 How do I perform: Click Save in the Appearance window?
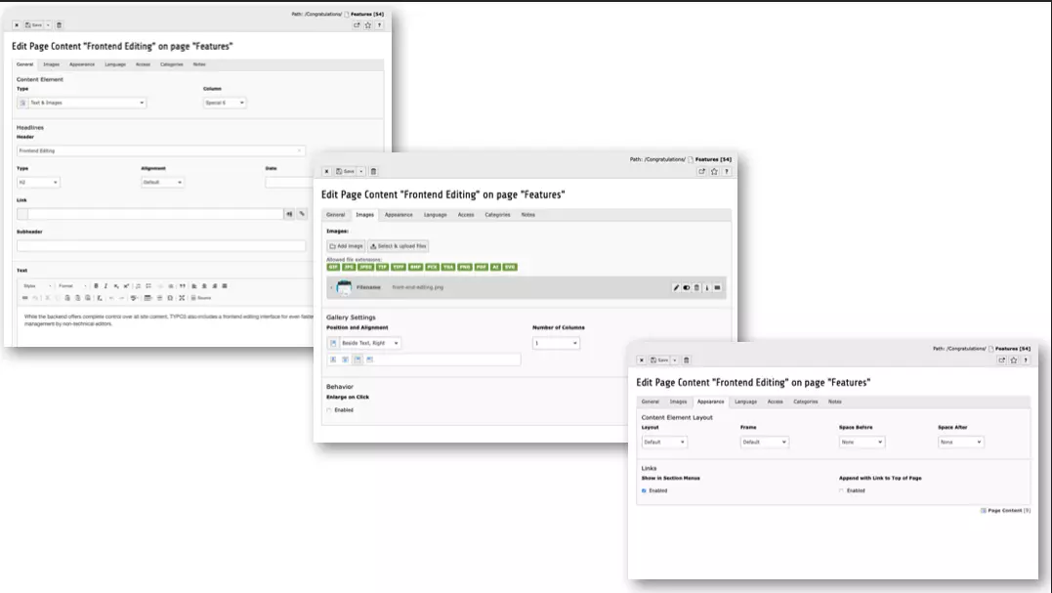tap(659, 360)
